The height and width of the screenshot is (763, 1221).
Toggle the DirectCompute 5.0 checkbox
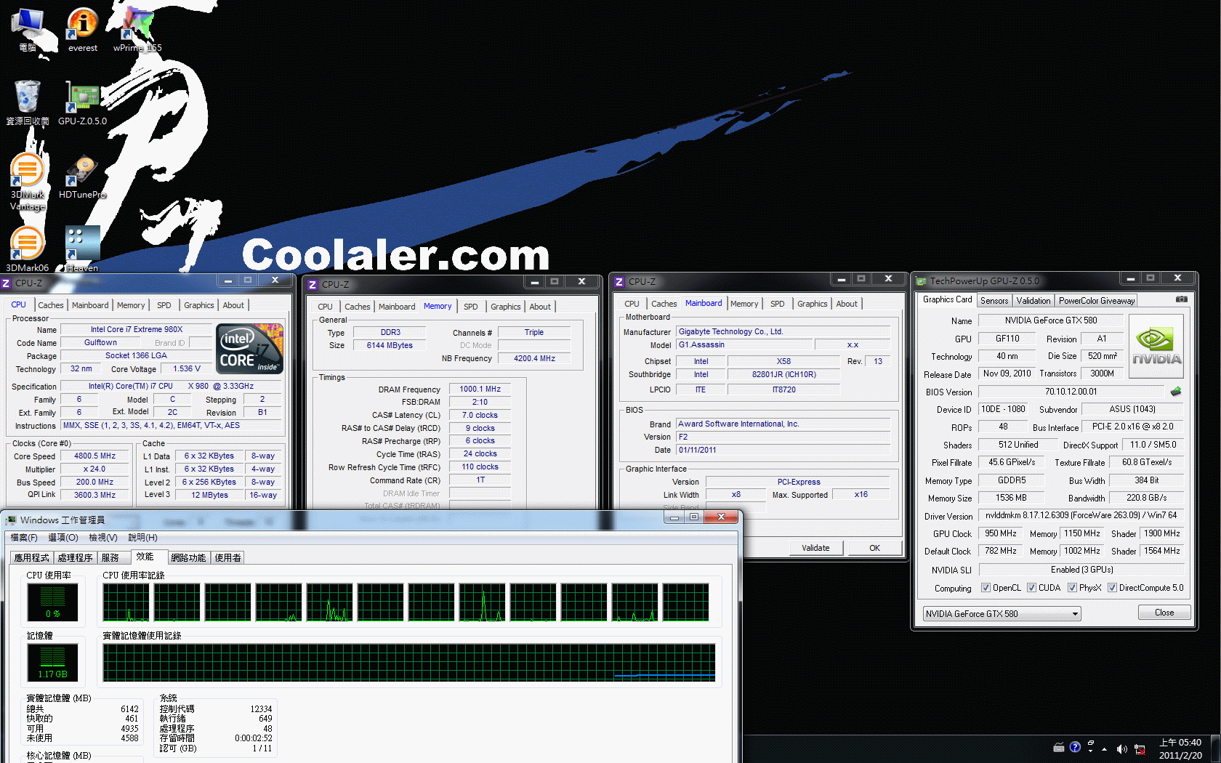pos(1112,588)
